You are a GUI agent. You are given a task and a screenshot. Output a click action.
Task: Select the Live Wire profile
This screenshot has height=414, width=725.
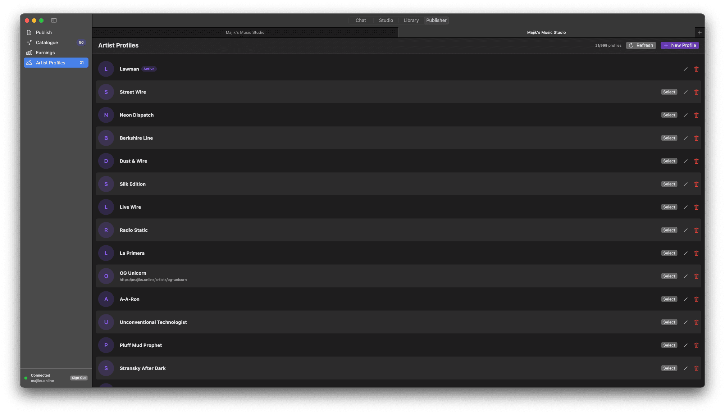pyautogui.click(x=669, y=207)
